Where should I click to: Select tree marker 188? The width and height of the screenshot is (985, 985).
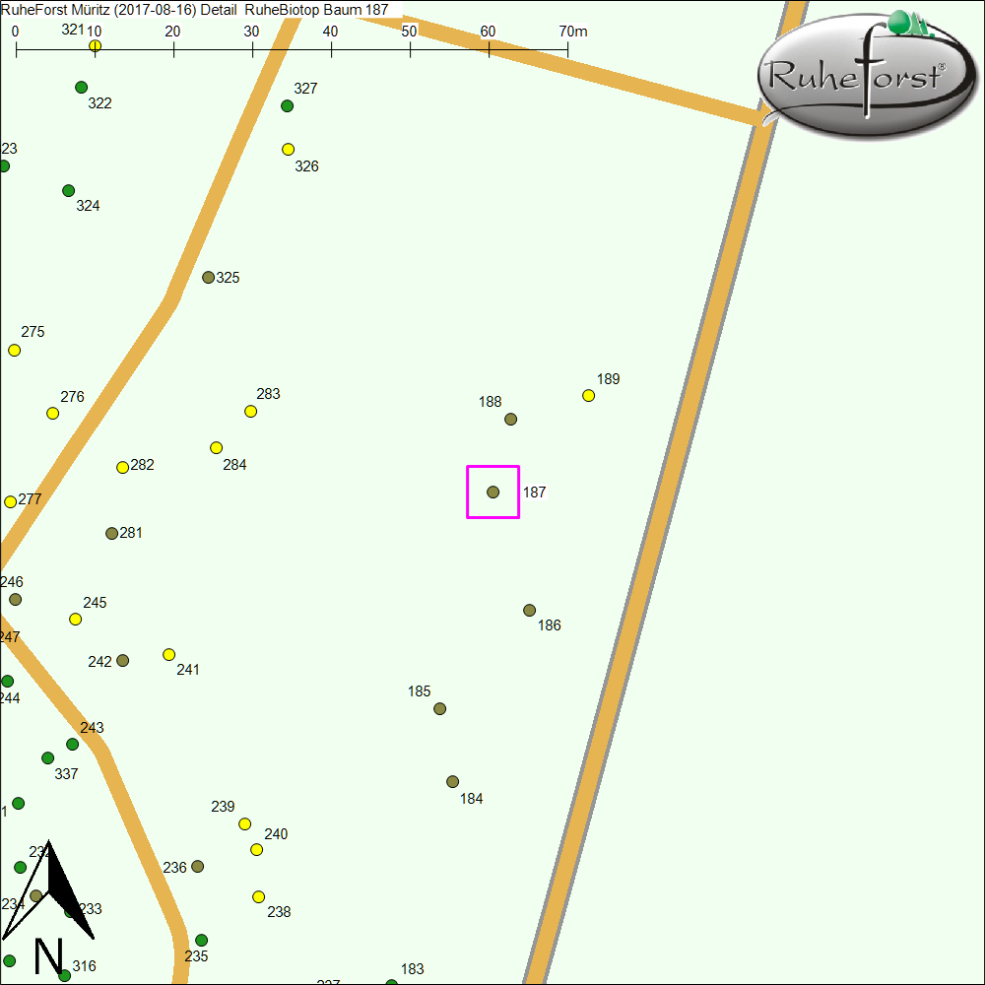pyautogui.click(x=511, y=419)
